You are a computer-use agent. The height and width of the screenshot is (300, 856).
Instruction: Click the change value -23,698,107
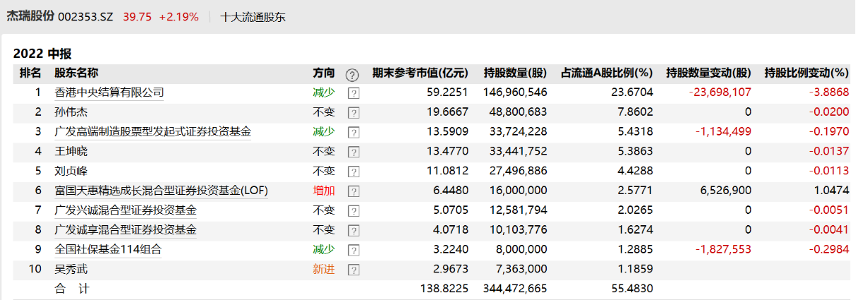pyautogui.click(x=720, y=92)
